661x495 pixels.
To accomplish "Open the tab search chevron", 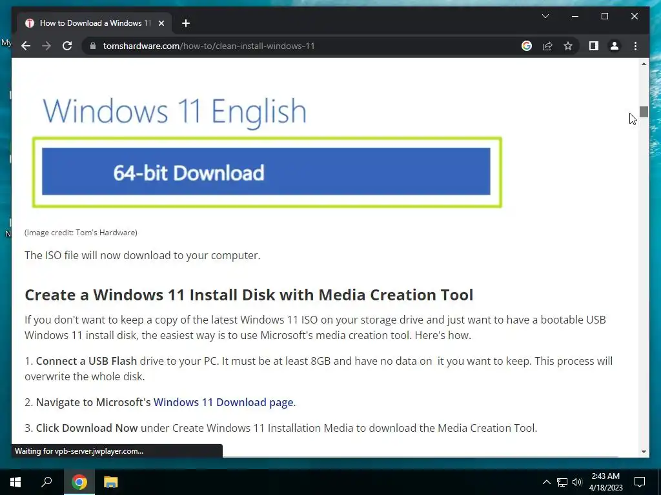I will click(545, 16).
